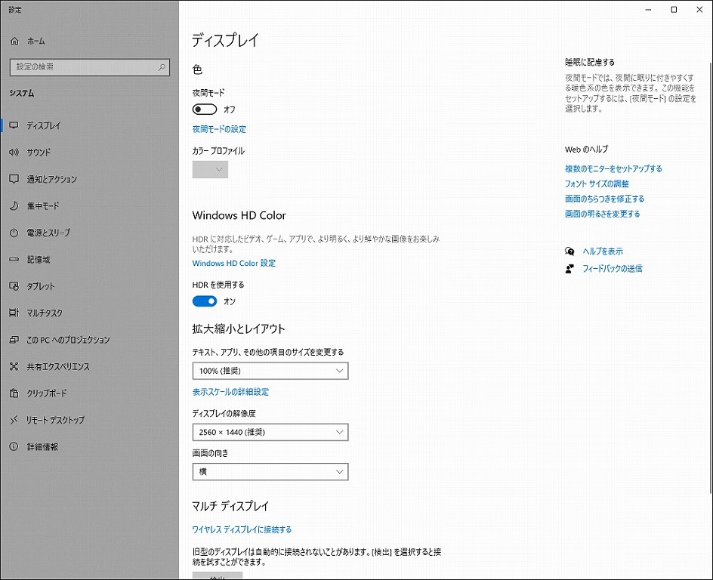Open the Remote Desktop icon

[14, 420]
